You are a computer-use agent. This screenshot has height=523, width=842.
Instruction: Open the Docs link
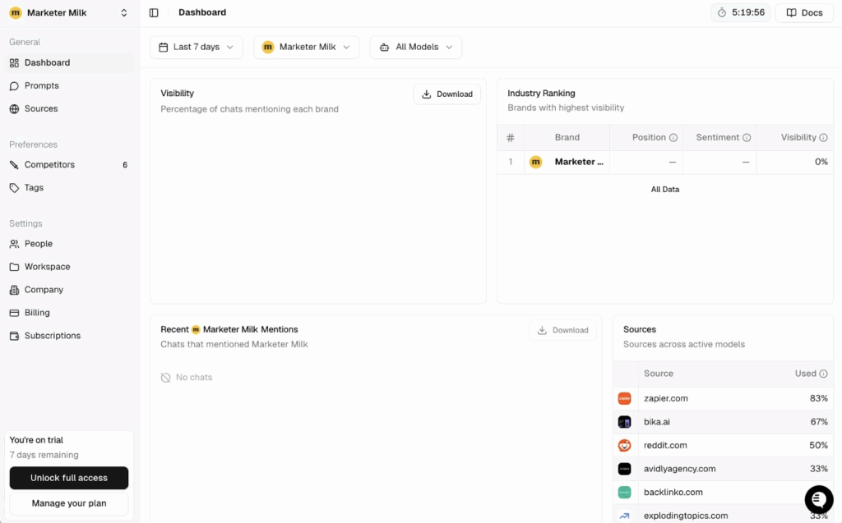pyautogui.click(x=804, y=13)
